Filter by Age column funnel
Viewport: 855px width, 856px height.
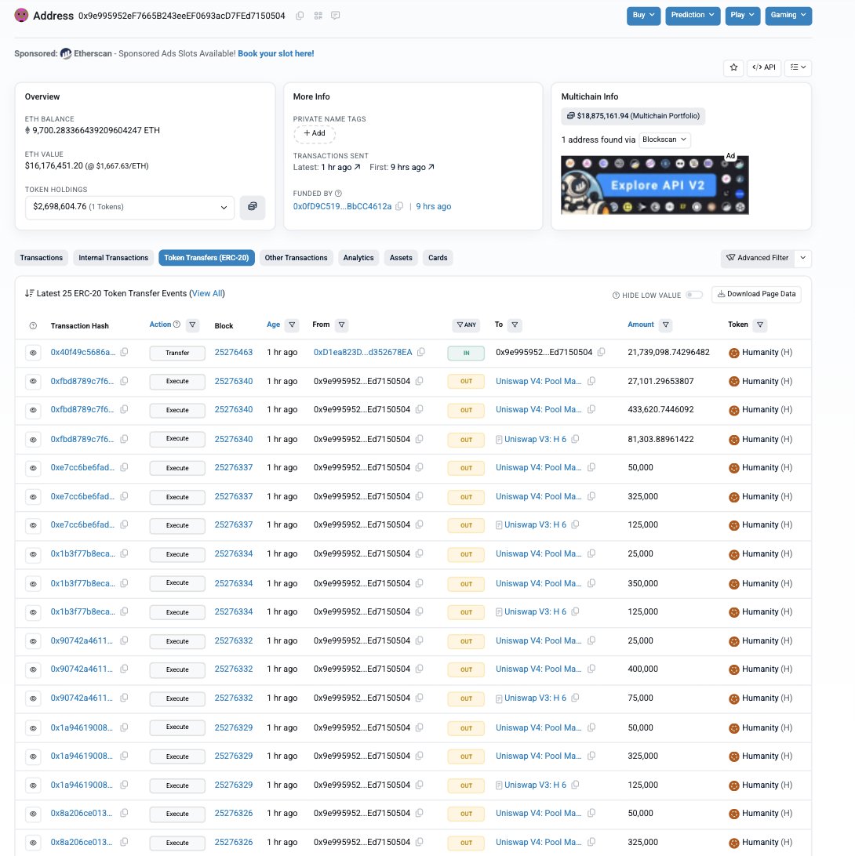[x=293, y=325]
